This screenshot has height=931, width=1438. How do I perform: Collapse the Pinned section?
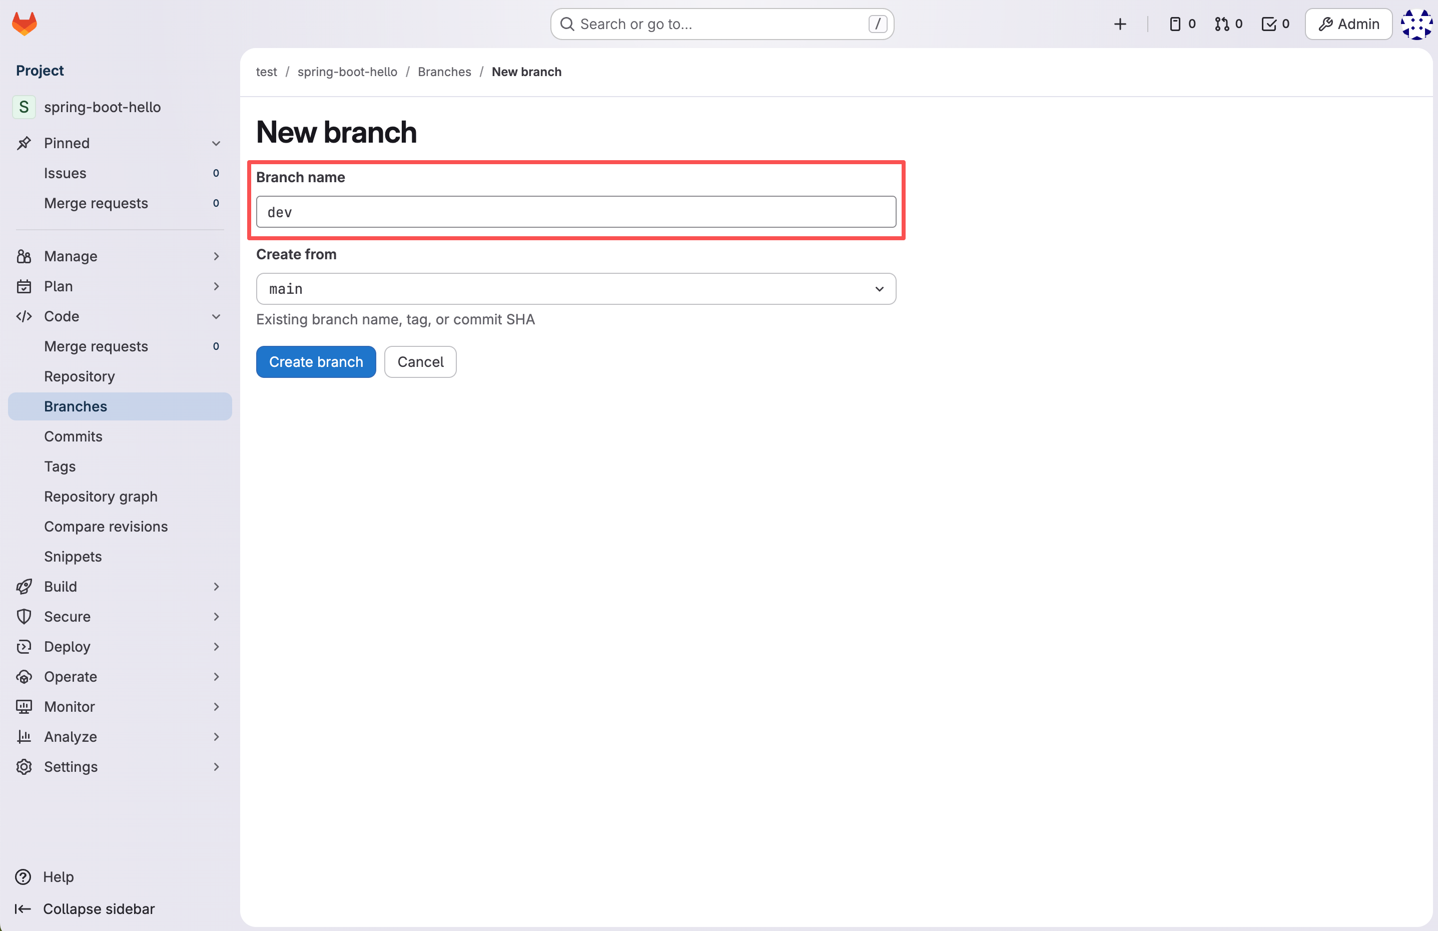pyautogui.click(x=216, y=143)
